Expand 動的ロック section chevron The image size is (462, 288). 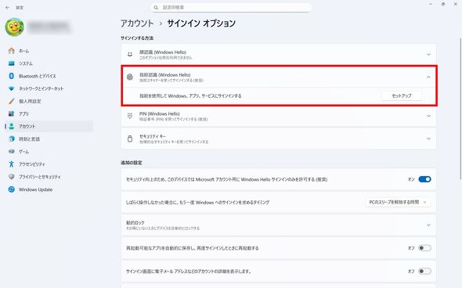tap(428, 225)
